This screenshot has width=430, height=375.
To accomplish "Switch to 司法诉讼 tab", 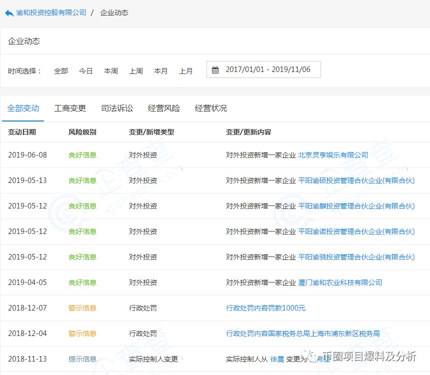I will coord(117,108).
